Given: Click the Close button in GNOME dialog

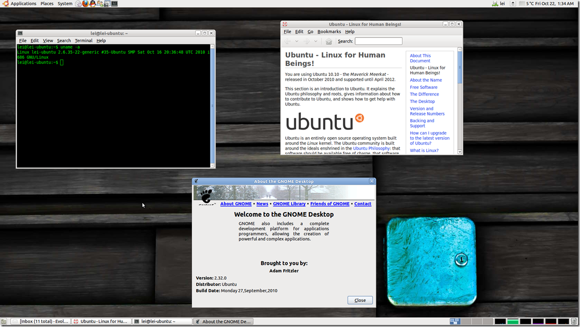Looking at the screenshot, I should [360, 300].
